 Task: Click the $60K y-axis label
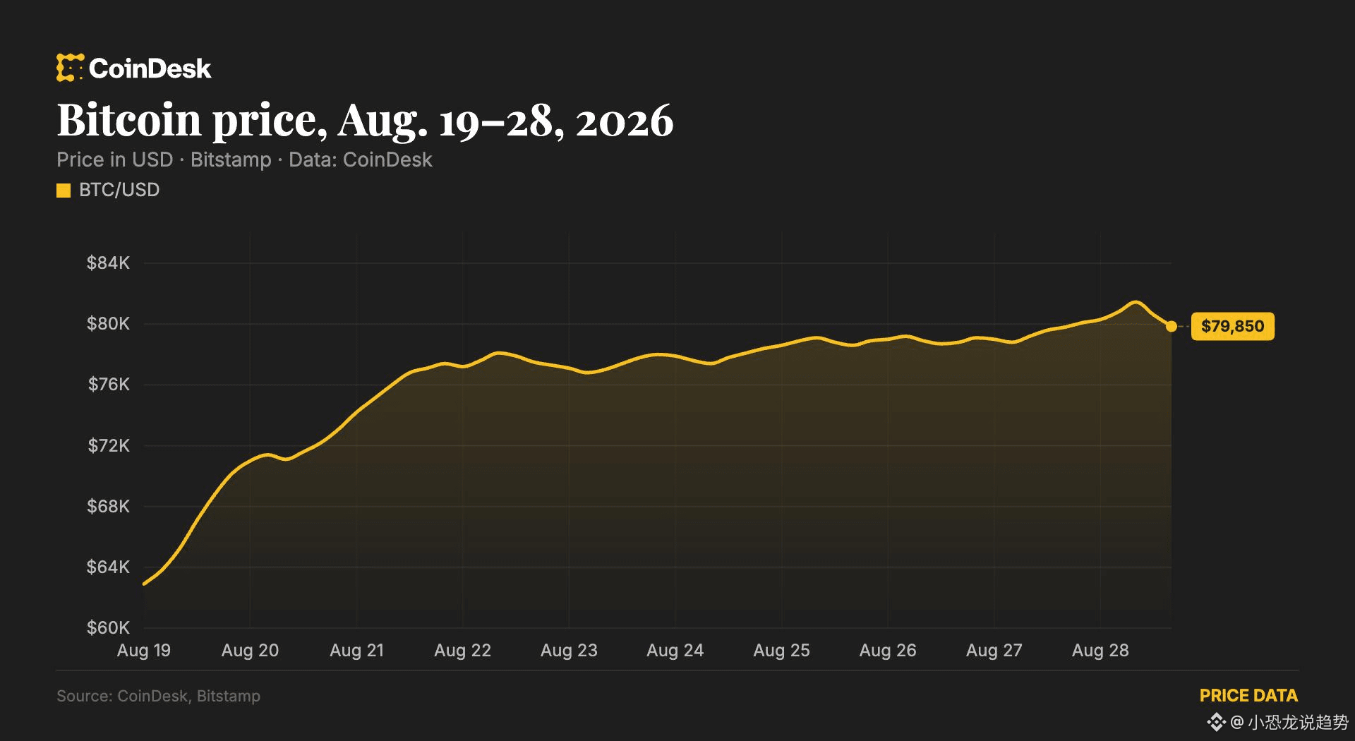(108, 627)
